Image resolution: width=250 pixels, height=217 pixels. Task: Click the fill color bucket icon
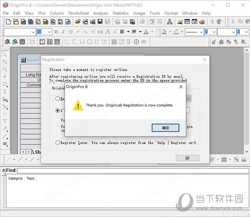click(164, 32)
